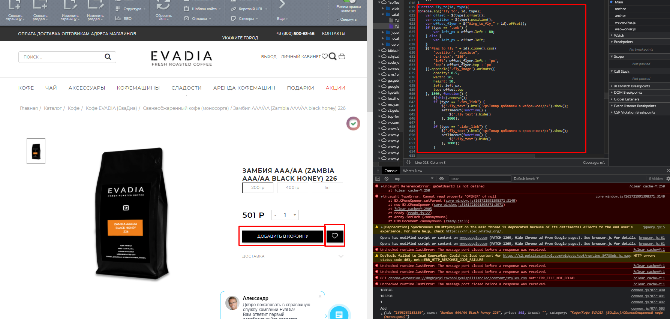Viewport: 670px width, 319px height.
Task: Open the КОФЕ menu item
Action: click(26, 88)
